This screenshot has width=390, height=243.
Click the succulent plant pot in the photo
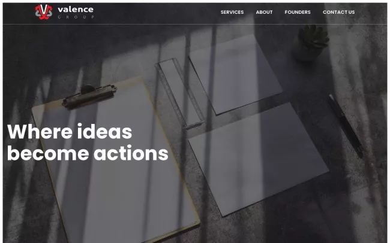311,42
